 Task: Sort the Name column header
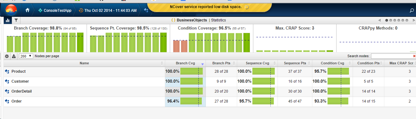84,63
